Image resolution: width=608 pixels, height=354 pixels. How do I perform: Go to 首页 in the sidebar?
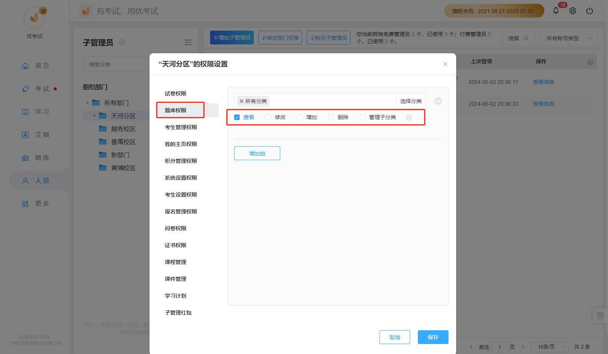pos(35,66)
